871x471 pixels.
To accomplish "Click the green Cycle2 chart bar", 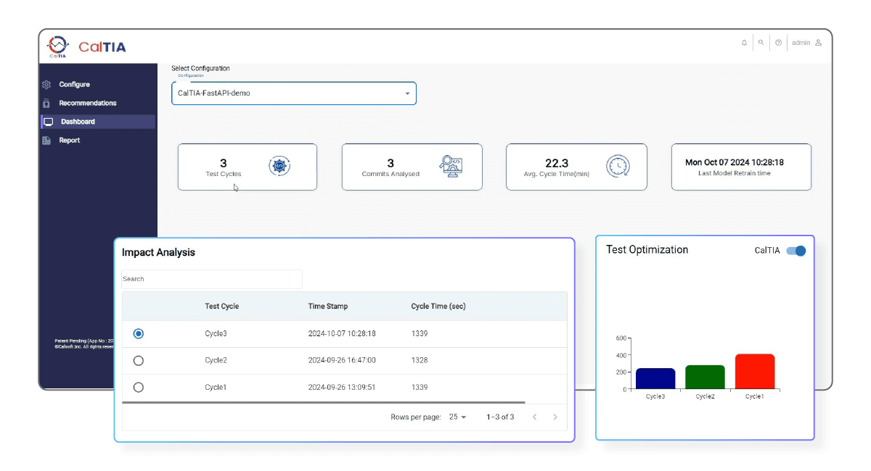I will pos(705,377).
